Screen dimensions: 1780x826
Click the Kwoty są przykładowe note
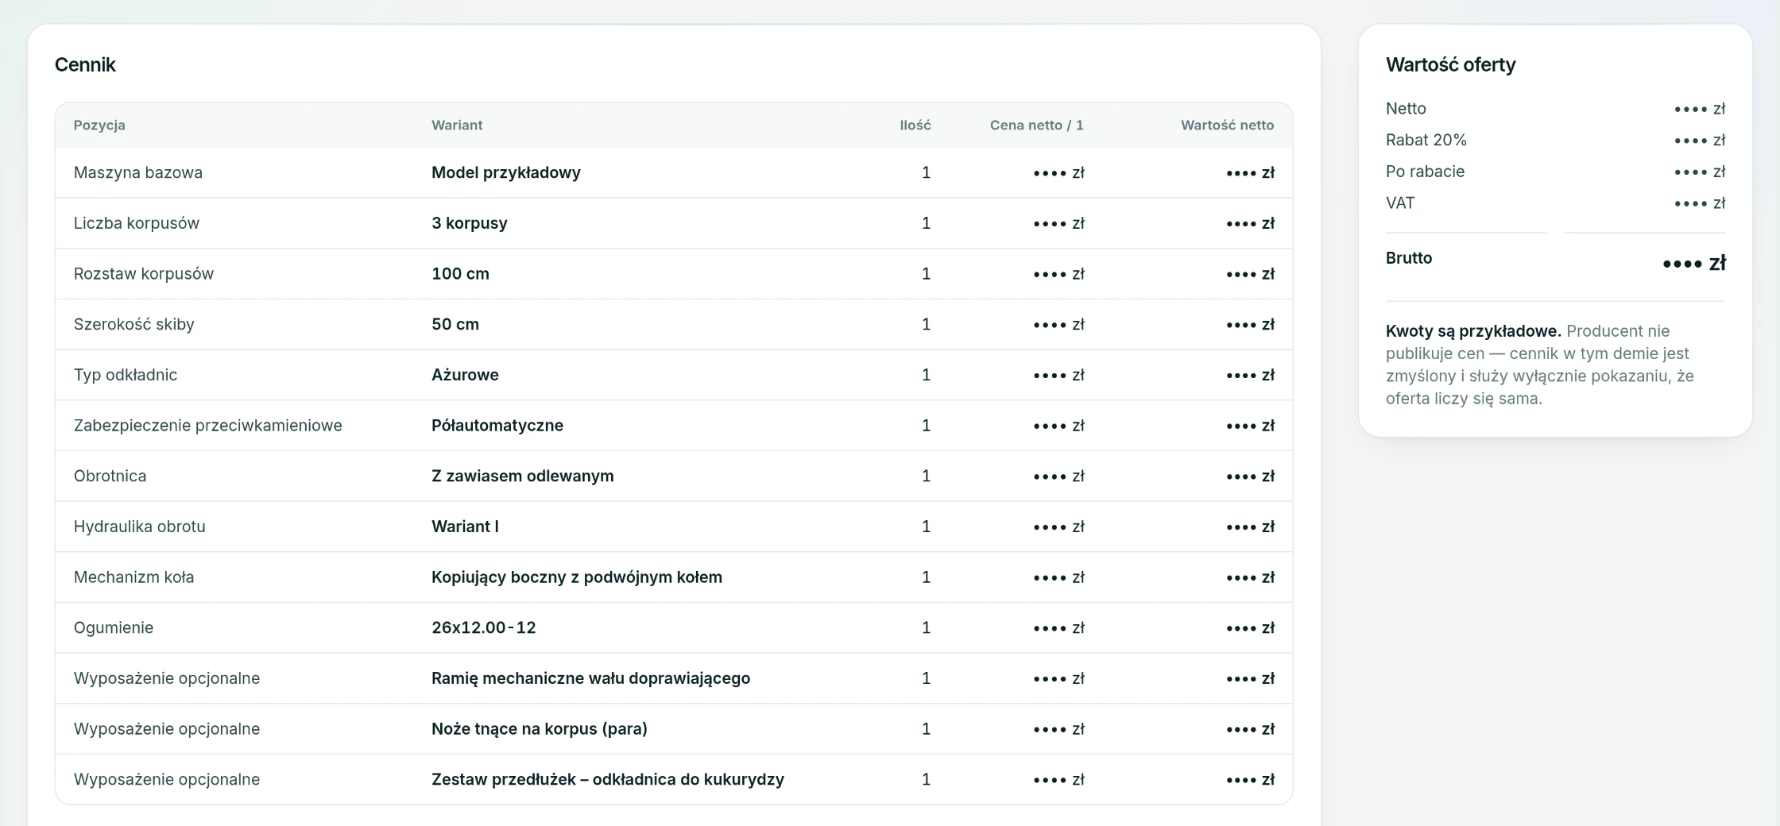click(x=1473, y=330)
